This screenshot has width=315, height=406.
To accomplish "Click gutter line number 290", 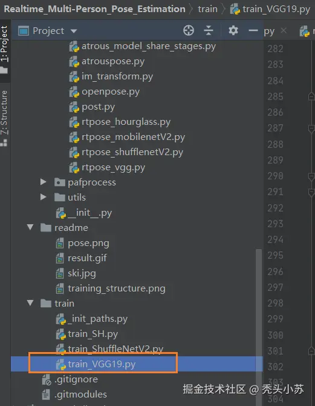I will 275,176.
